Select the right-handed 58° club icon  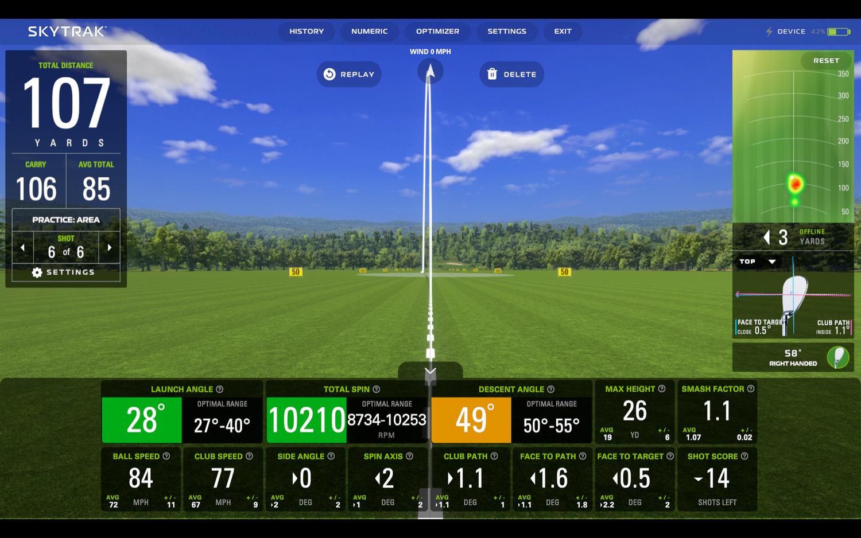click(837, 357)
